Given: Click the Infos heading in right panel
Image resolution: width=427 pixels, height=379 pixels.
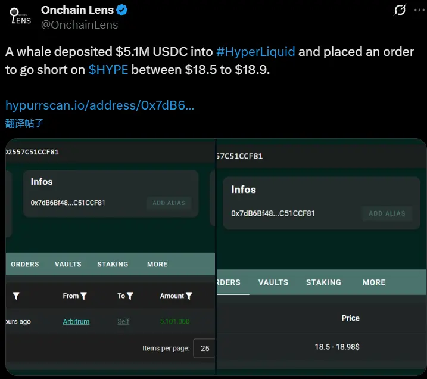Looking at the screenshot, I should point(244,189).
